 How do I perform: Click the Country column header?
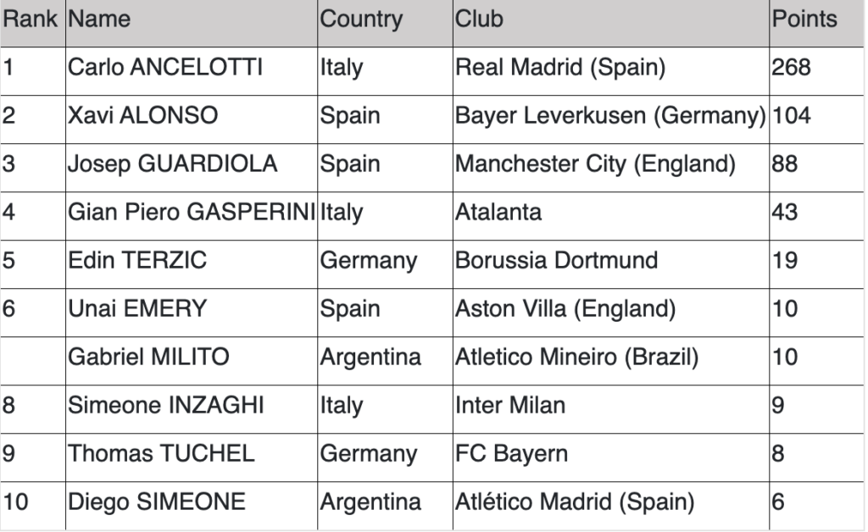tap(386, 23)
